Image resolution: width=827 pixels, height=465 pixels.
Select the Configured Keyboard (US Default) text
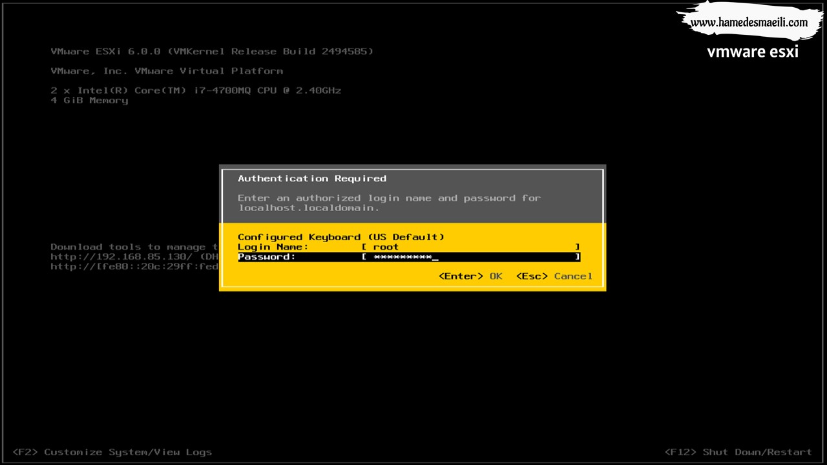(x=341, y=237)
